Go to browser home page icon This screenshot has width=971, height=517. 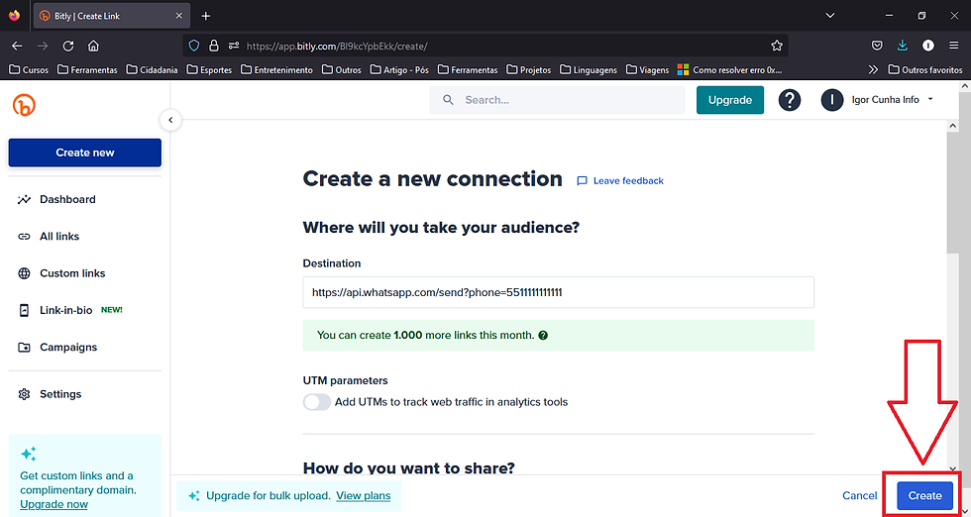pos(93,46)
